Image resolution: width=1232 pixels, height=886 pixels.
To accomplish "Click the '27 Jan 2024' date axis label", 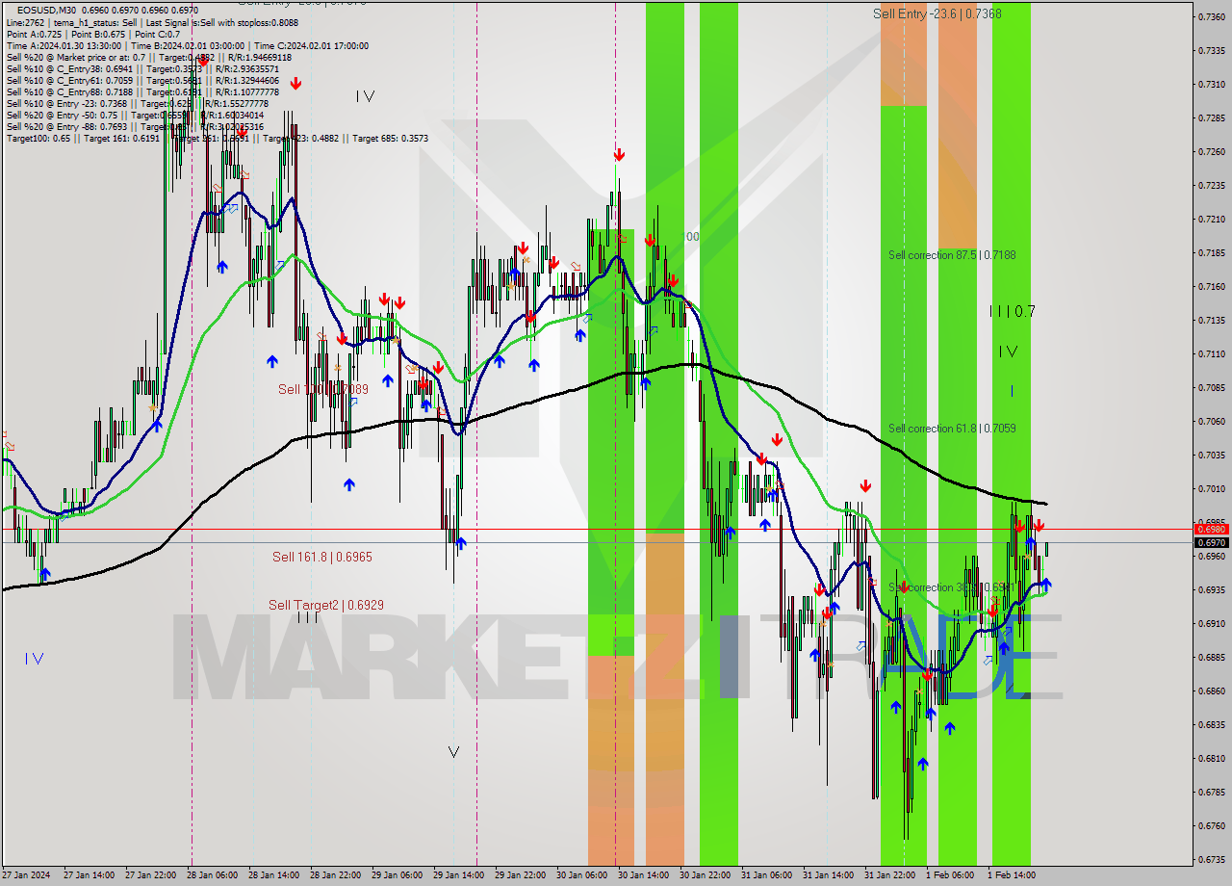I will click(26, 875).
